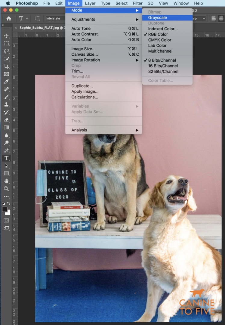
Task: Select the Move tool
Action: [6, 36]
